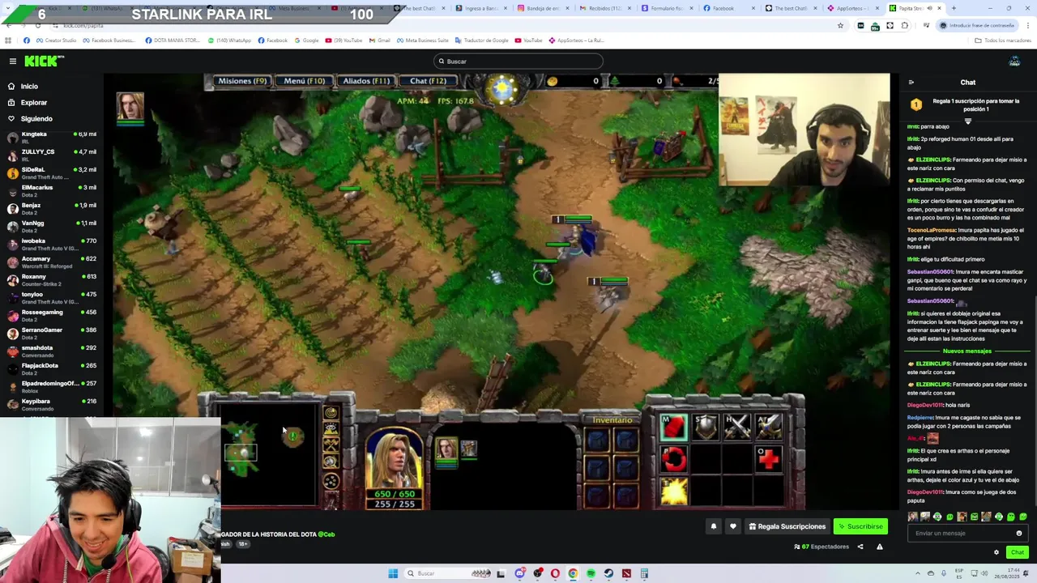Image resolution: width=1037 pixels, height=583 pixels.
Task: Open Chrome from the taskbar
Action: click(x=573, y=573)
